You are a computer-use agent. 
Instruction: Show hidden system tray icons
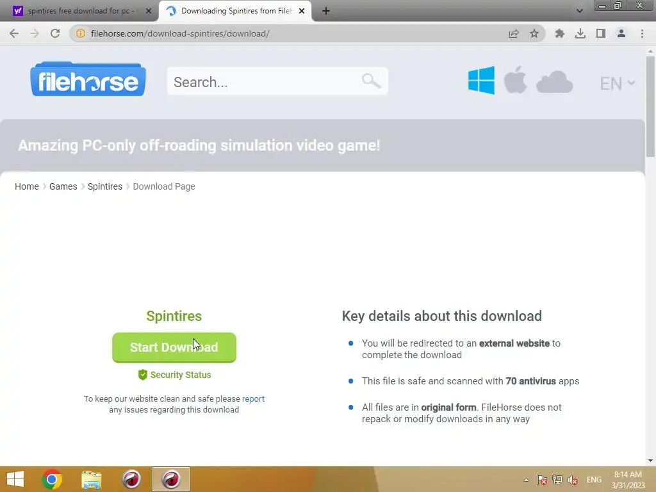(527, 480)
